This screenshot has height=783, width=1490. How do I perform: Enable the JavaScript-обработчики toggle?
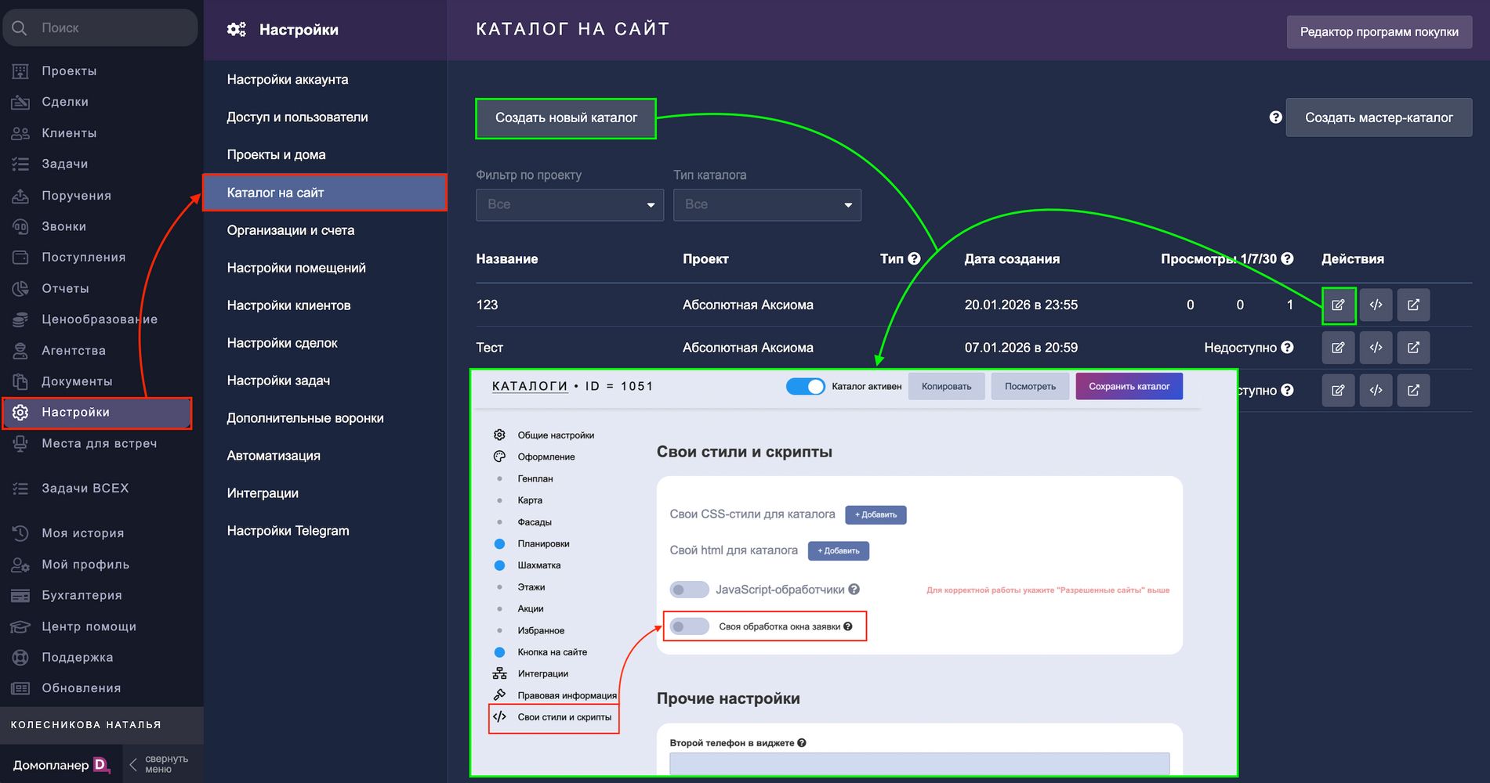click(689, 590)
